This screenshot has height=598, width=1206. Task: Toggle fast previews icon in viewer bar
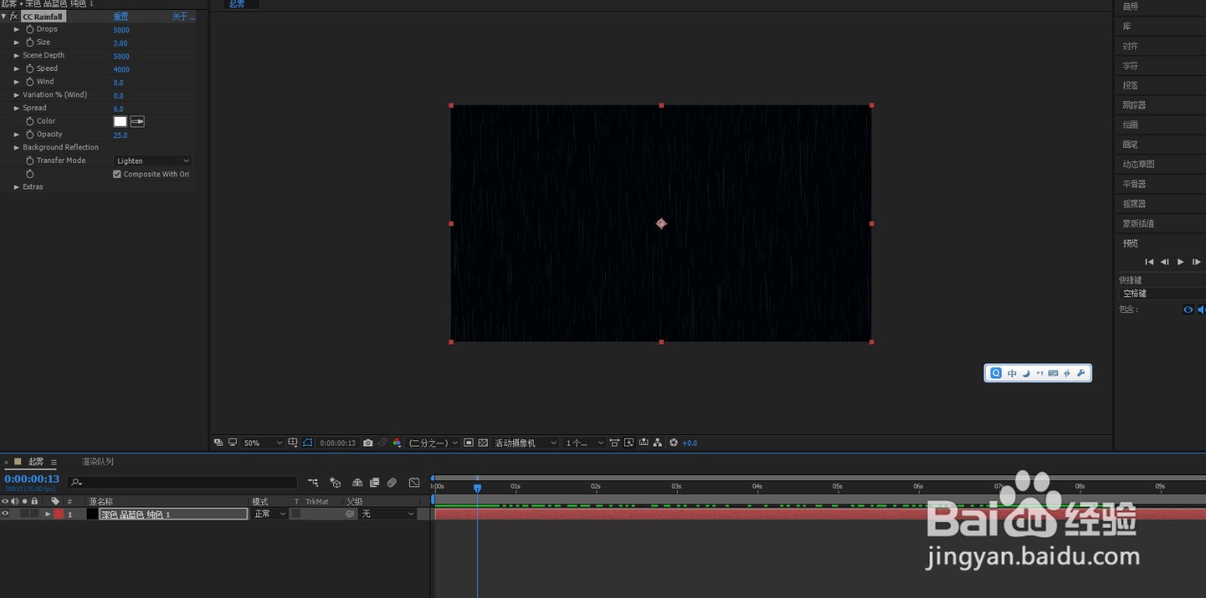tap(629, 443)
